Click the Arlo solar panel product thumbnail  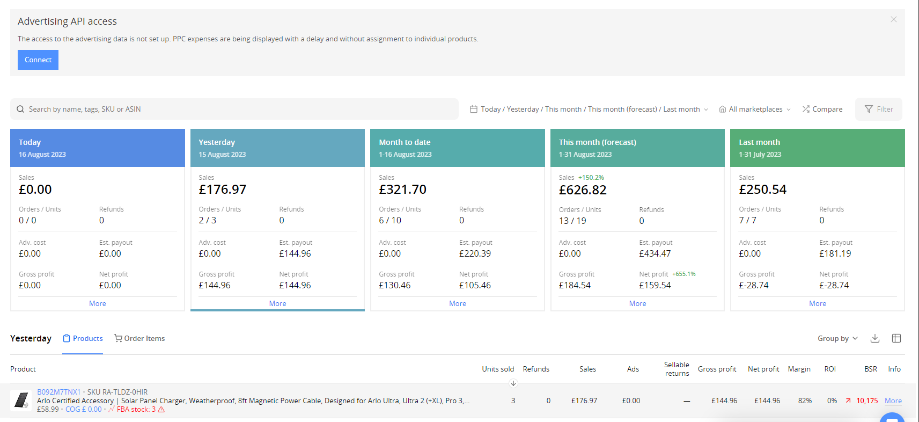[x=21, y=401]
